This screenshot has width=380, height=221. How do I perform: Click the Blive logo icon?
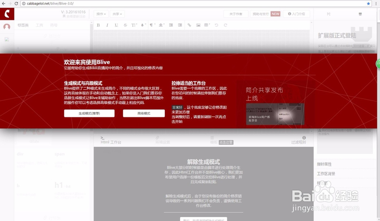(7, 14)
